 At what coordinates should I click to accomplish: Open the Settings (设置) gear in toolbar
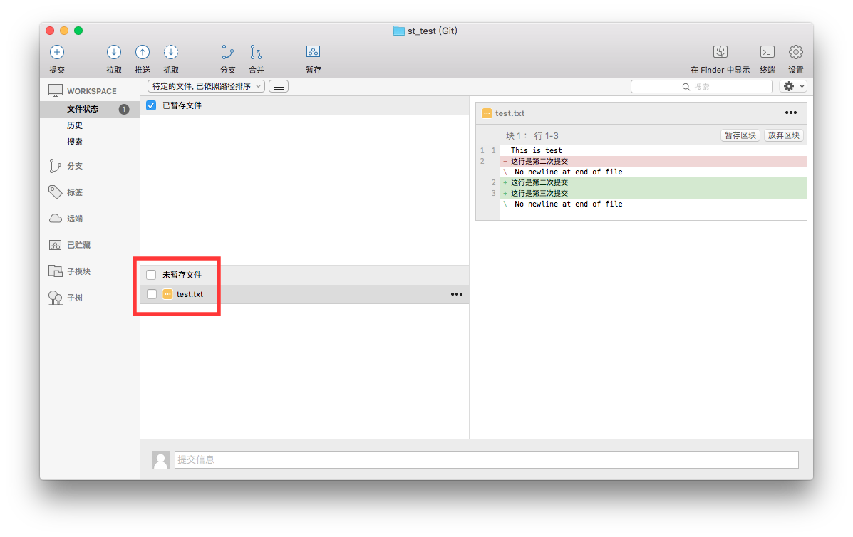tap(796, 52)
